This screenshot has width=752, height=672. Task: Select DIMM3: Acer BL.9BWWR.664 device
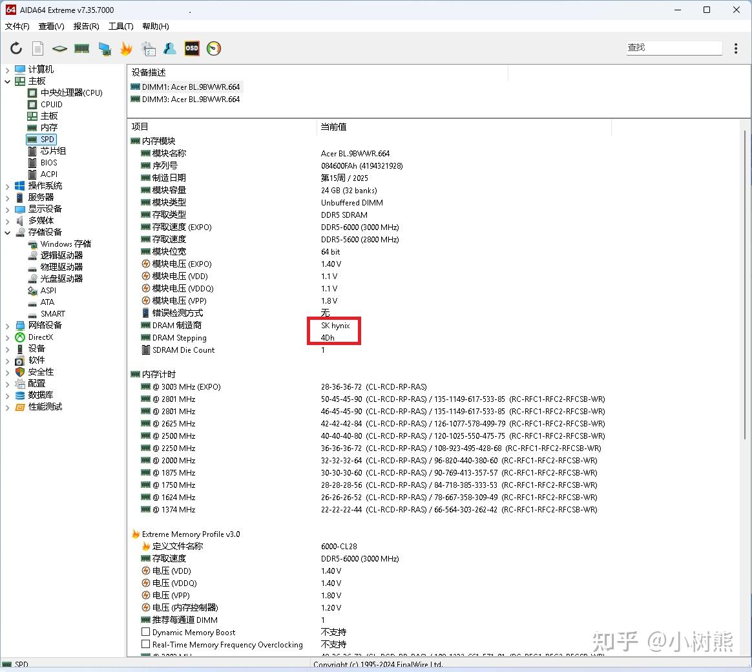(191, 99)
